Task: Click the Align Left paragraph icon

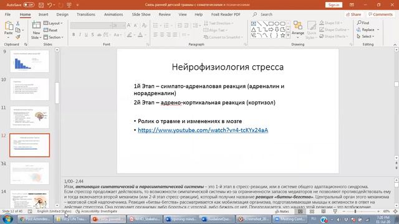Action: 155,35
